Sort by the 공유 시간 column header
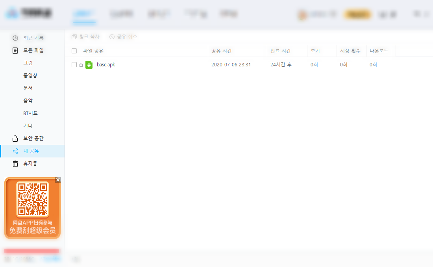Image resolution: width=433 pixels, height=267 pixels. point(222,51)
